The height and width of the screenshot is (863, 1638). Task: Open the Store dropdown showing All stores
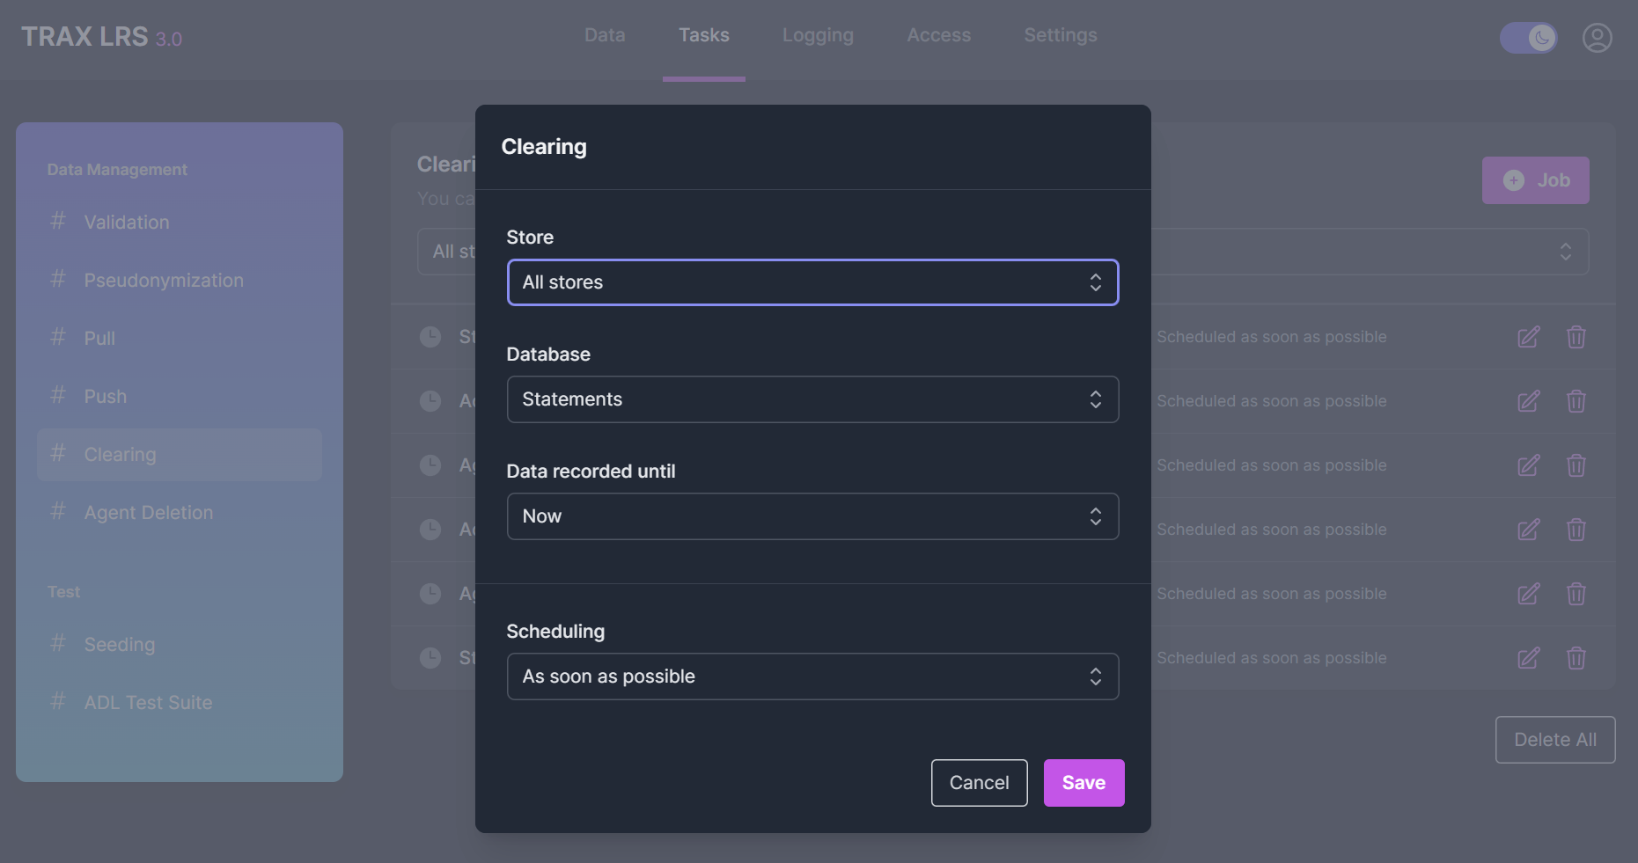click(x=812, y=282)
